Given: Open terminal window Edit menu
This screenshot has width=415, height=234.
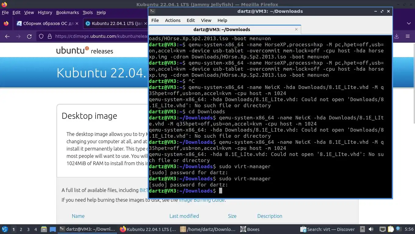Looking at the screenshot, I should coord(191,20).
